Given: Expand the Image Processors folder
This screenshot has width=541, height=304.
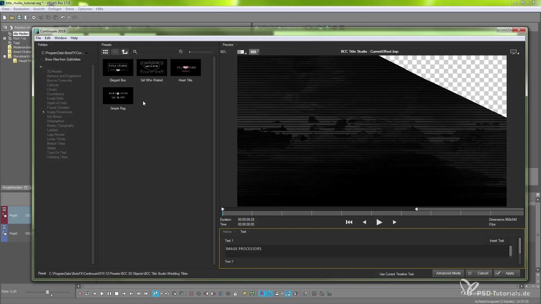Looking at the screenshot, I should point(43,112).
